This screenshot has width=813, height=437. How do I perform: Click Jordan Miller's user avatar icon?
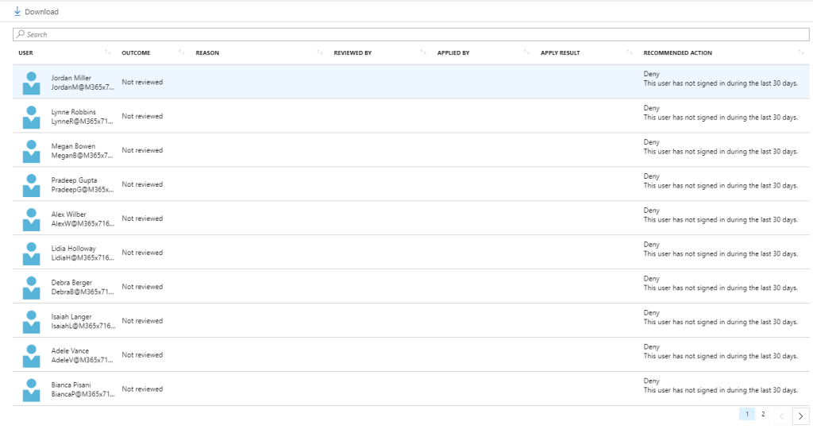[x=31, y=83]
